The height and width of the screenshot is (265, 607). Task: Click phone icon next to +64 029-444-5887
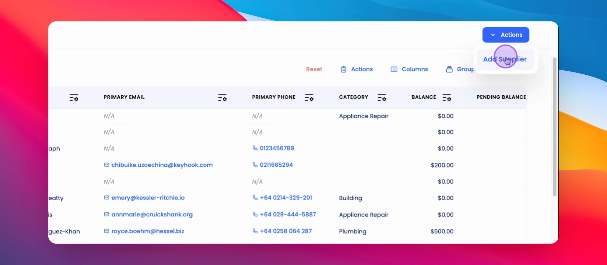click(x=255, y=214)
